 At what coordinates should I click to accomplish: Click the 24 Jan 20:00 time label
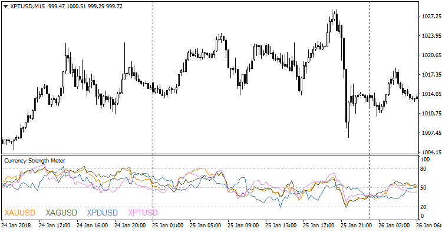click(x=130, y=226)
